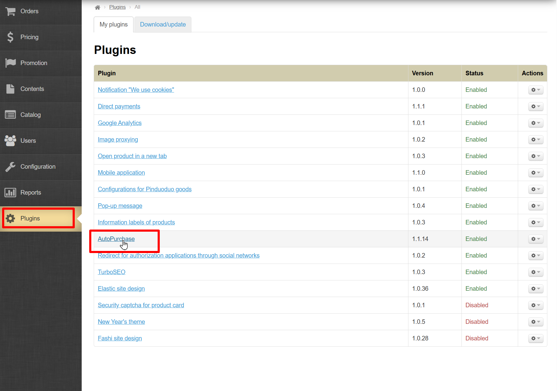Click the Users group icon

point(11,141)
